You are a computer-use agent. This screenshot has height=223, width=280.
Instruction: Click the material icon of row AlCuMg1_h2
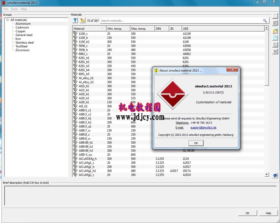[75, 171]
